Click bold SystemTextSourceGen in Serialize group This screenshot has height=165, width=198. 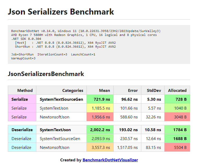pyautogui.click(x=61, y=99)
